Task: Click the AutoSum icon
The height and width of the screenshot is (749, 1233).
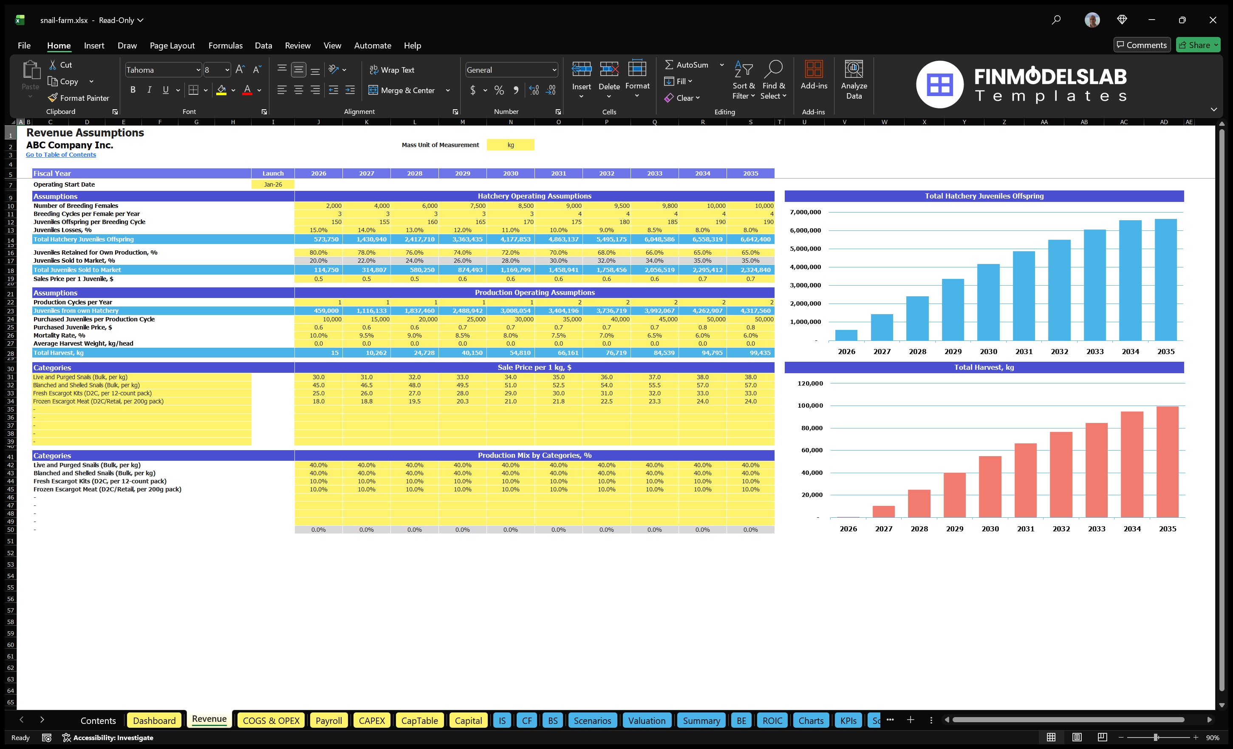Action: click(670, 65)
